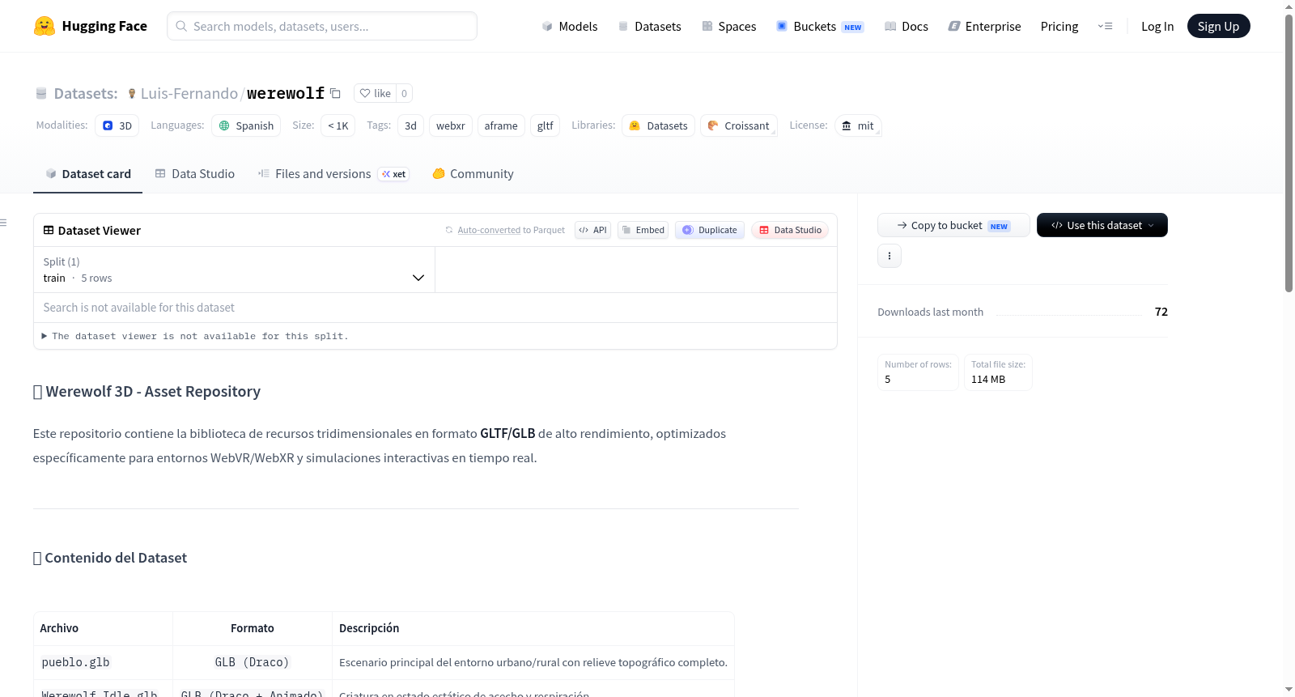Open the Docs nav link
This screenshot has width=1295, height=697.
click(906, 27)
